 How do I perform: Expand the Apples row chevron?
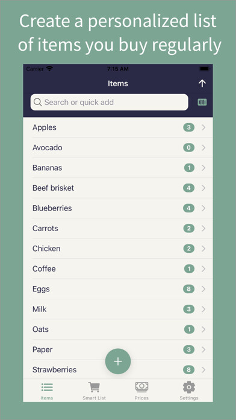coord(203,127)
